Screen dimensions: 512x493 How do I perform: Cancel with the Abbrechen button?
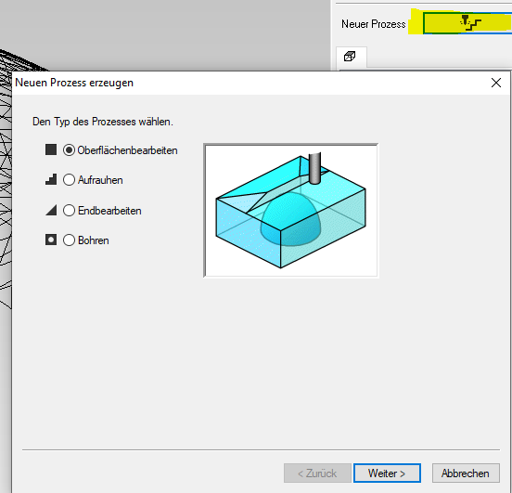pyautogui.click(x=466, y=474)
